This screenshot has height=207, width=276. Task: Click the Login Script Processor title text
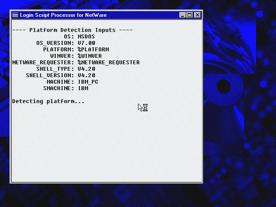63,15
